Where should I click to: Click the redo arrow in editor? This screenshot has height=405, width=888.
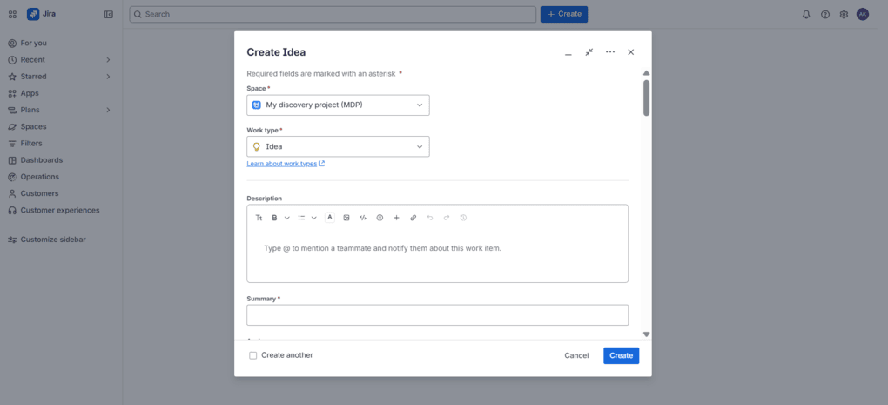tap(447, 218)
